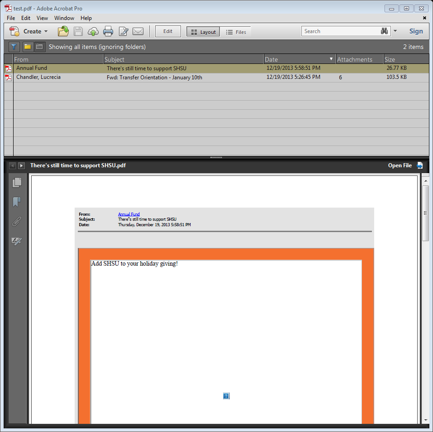
Task: Open the Edit menu
Action: [x=26, y=18]
